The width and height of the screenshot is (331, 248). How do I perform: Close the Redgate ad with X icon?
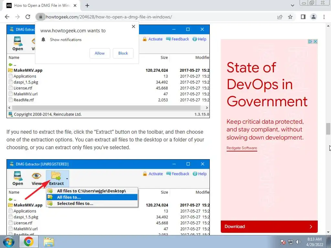click(x=315, y=42)
